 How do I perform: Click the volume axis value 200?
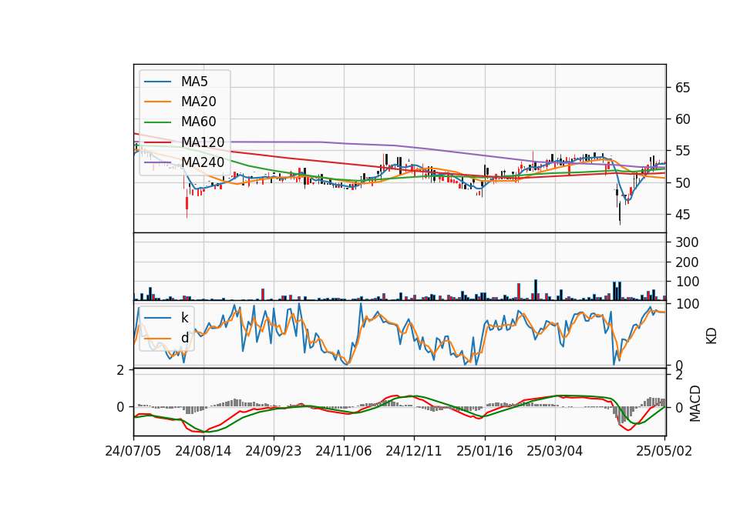point(687,262)
